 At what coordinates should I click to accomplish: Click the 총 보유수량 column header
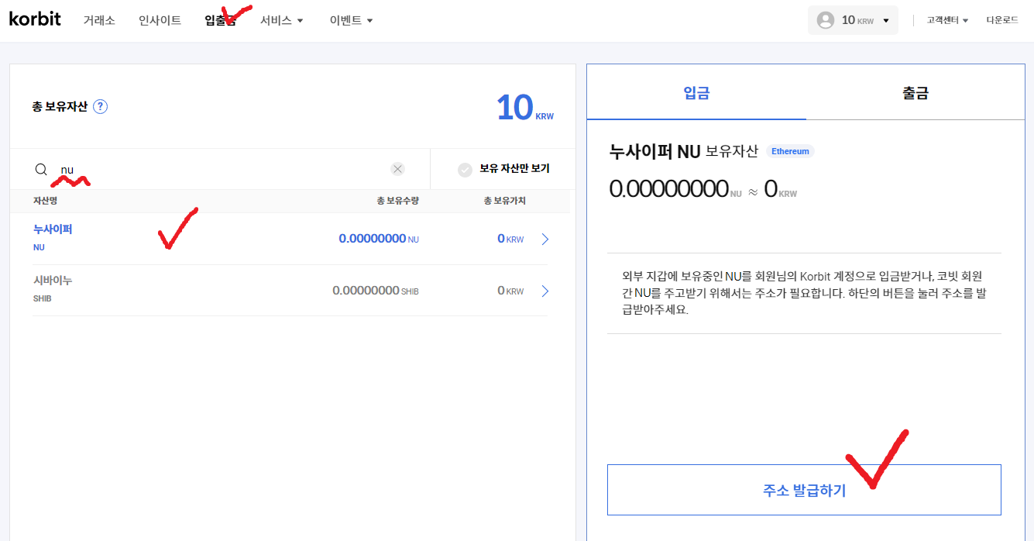tap(397, 201)
